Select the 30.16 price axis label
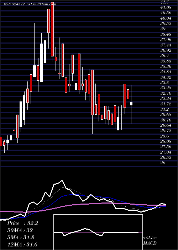 [x=166, y=120]
